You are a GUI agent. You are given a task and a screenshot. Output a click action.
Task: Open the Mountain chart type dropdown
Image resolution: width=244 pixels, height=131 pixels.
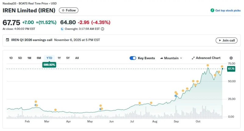(x=171, y=58)
